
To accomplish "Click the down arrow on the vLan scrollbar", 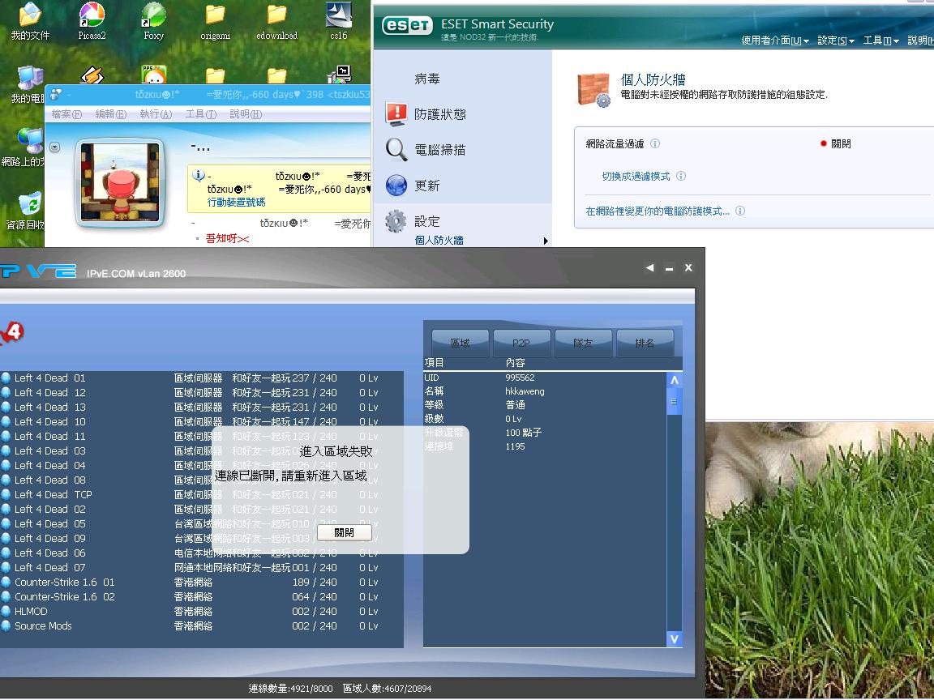I will [674, 638].
